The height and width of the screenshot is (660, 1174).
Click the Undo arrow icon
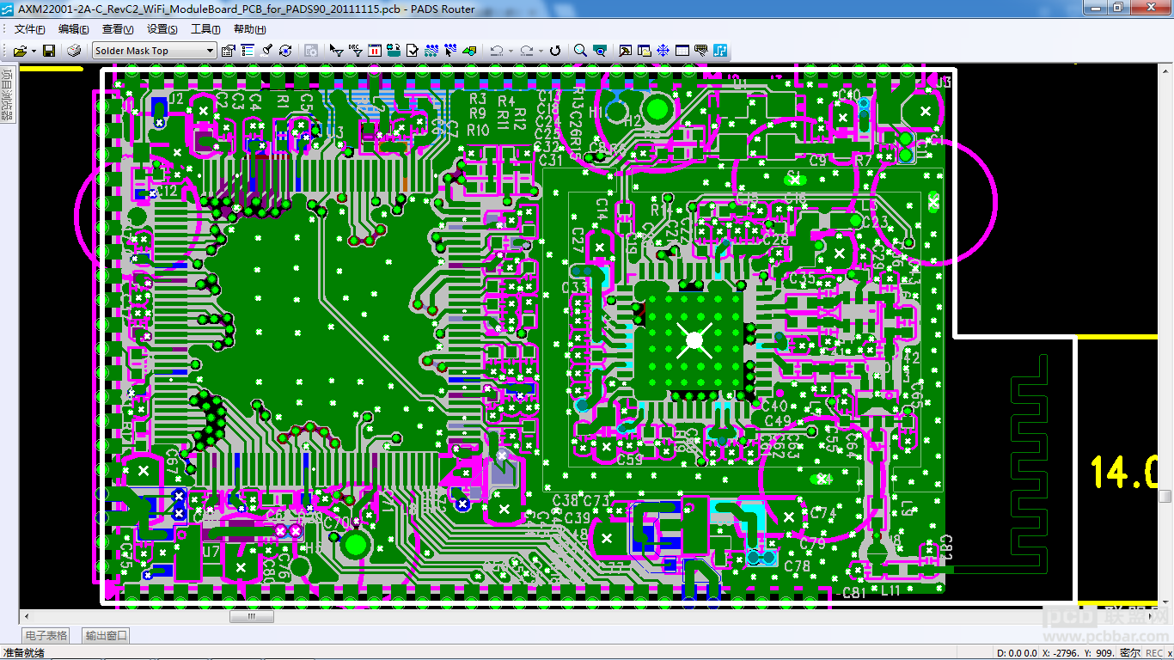click(496, 51)
